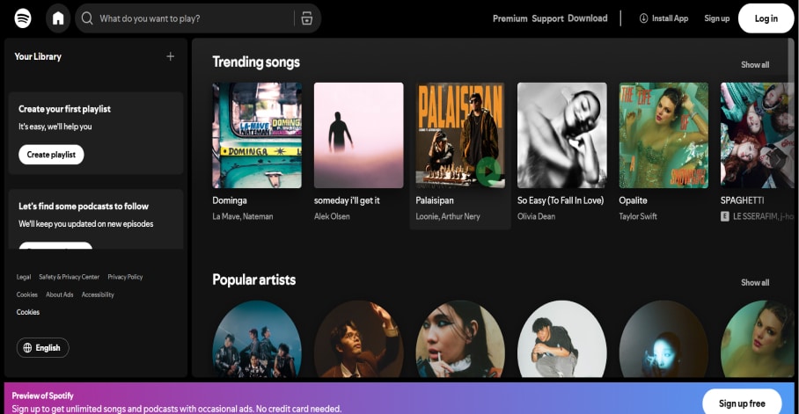The width and height of the screenshot is (799, 414).
Task: Open the Privacy Policy link
Action: pyautogui.click(x=125, y=277)
